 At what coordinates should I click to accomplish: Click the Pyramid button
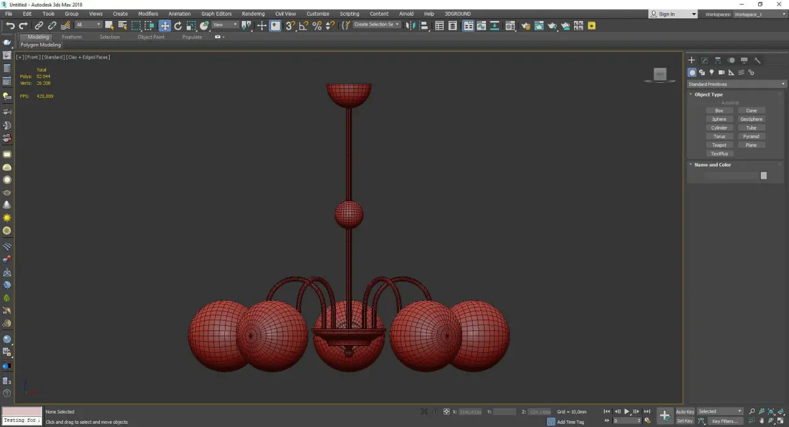tap(752, 137)
